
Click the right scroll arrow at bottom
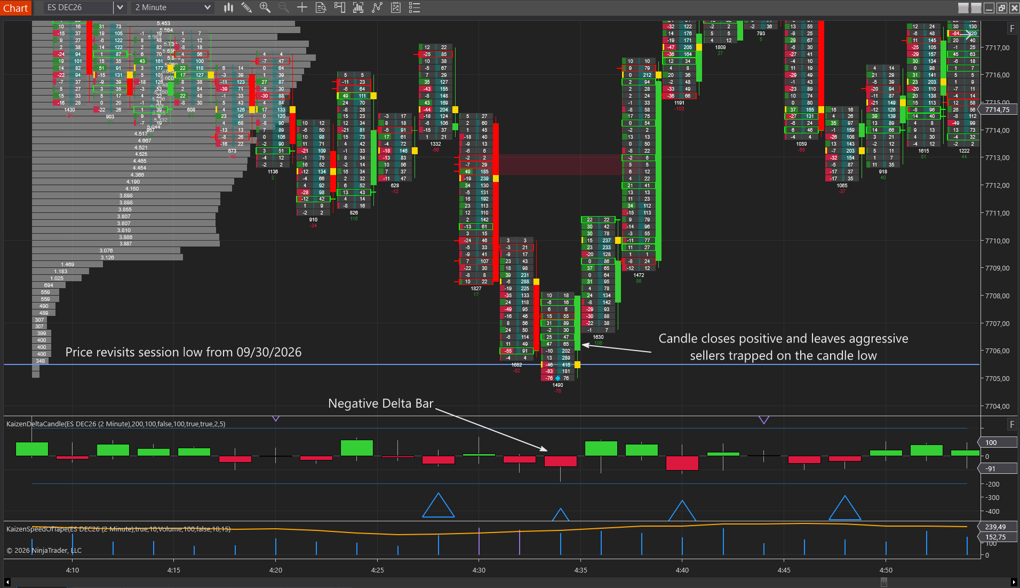pyautogui.click(x=1014, y=582)
